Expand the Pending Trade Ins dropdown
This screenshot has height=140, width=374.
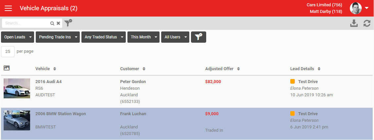click(58, 37)
